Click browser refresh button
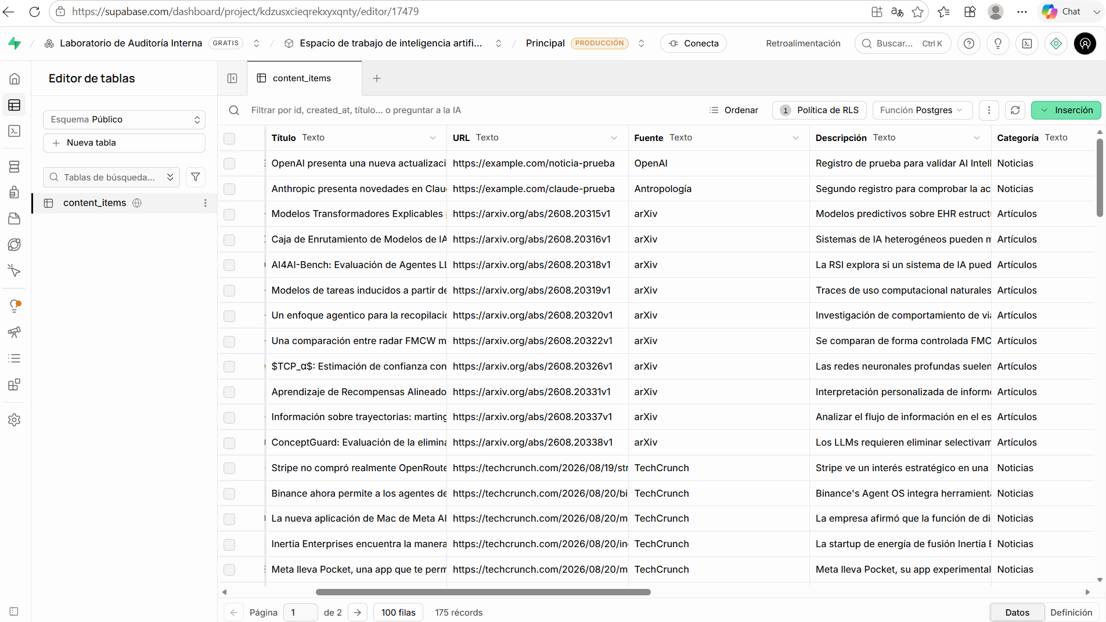This screenshot has width=1106, height=622. point(34,12)
